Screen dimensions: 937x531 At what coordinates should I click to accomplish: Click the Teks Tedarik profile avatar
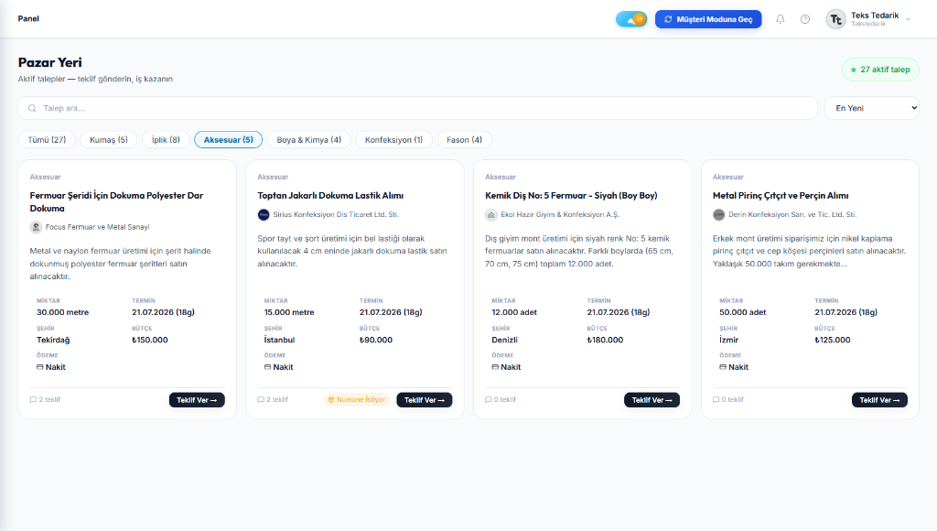click(x=835, y=19)
